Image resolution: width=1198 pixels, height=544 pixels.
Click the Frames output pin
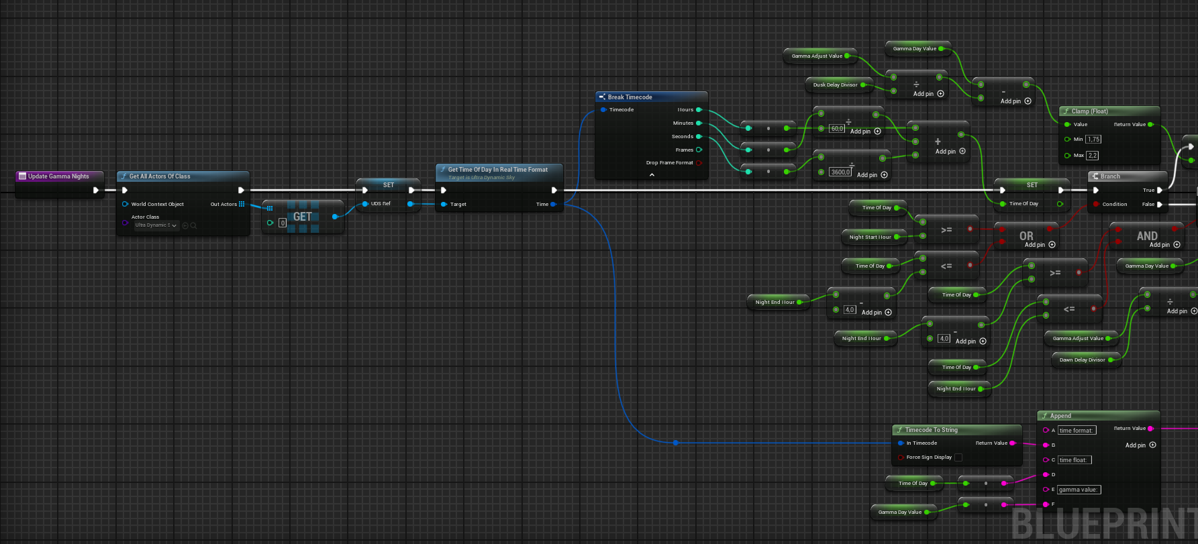point(699,150)
